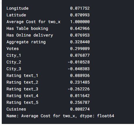Click the Average Cost for two_x label
The image size is (134, 126).
(33, 22)
